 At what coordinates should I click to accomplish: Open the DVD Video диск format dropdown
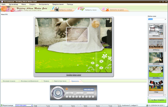[24, 105]
